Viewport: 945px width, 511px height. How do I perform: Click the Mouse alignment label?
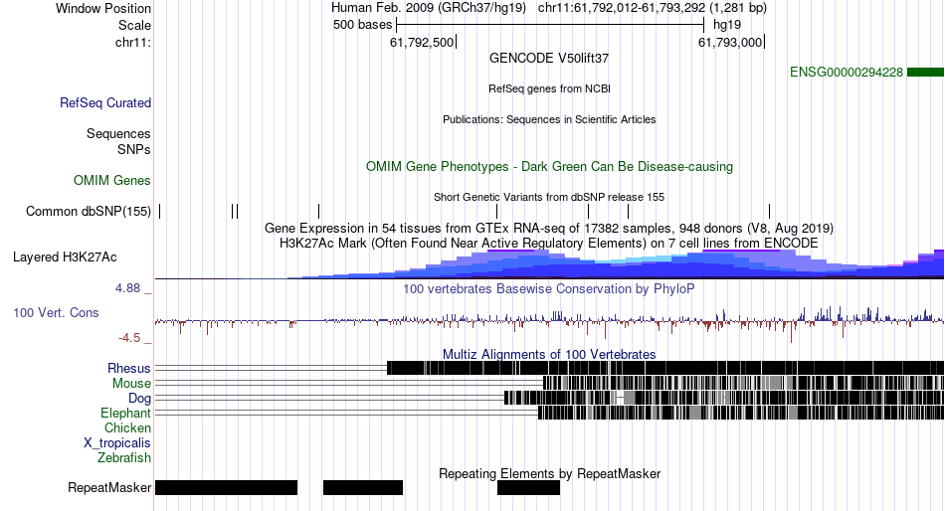click(131, 384)
